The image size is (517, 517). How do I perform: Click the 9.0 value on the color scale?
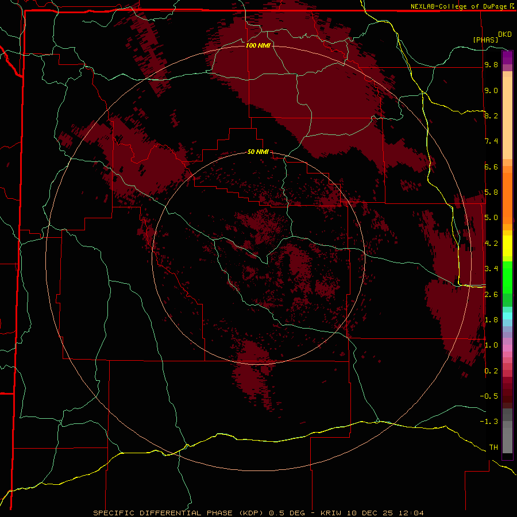coord(491,90)
